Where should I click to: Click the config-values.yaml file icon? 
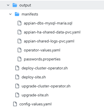point(15,104)
